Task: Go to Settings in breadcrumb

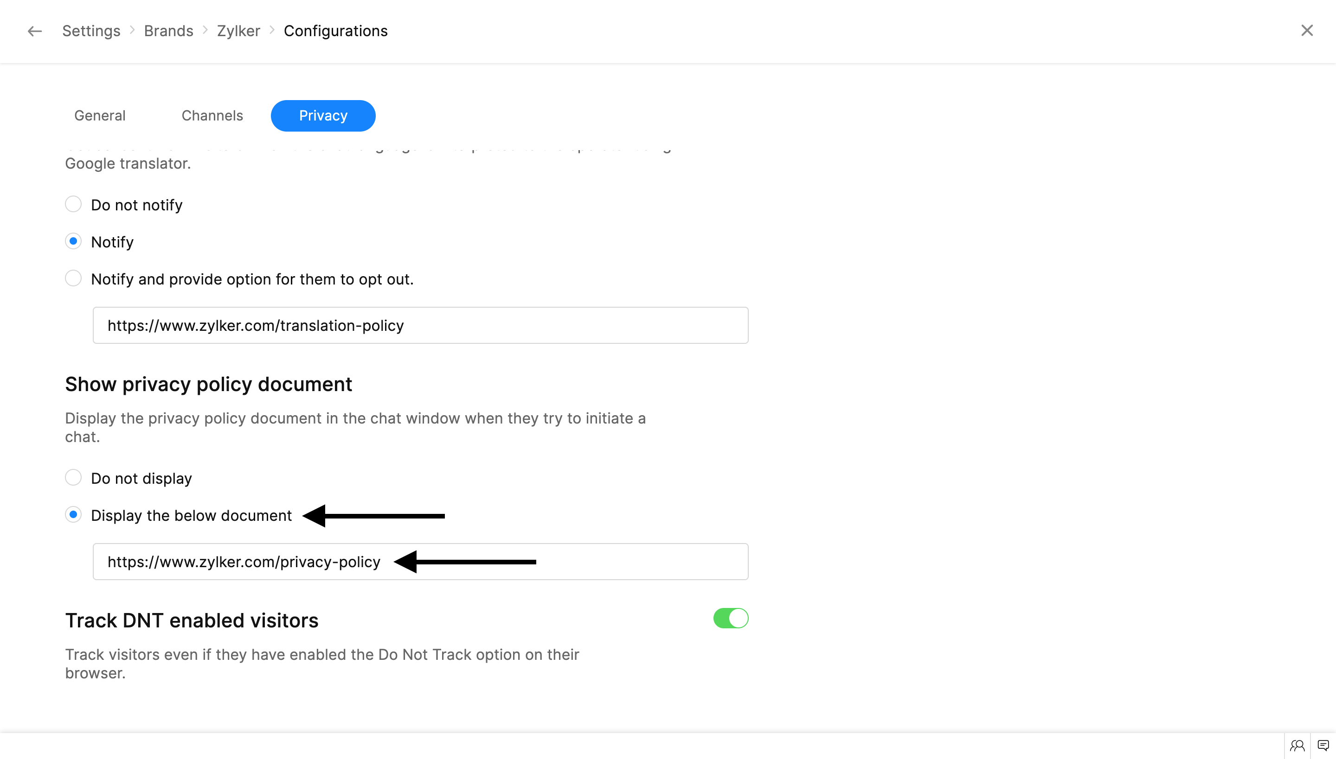Action: point(91,32)
